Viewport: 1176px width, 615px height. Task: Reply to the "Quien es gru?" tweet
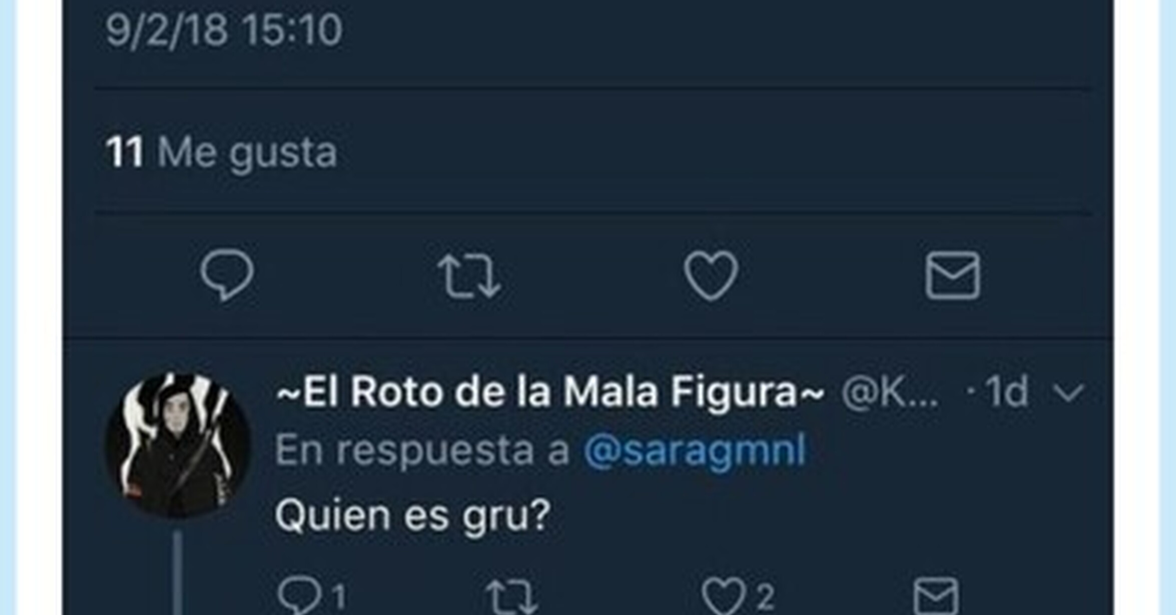point(299,595)
